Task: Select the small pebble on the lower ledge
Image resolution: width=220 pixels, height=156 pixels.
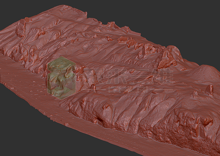Action: 66,124
